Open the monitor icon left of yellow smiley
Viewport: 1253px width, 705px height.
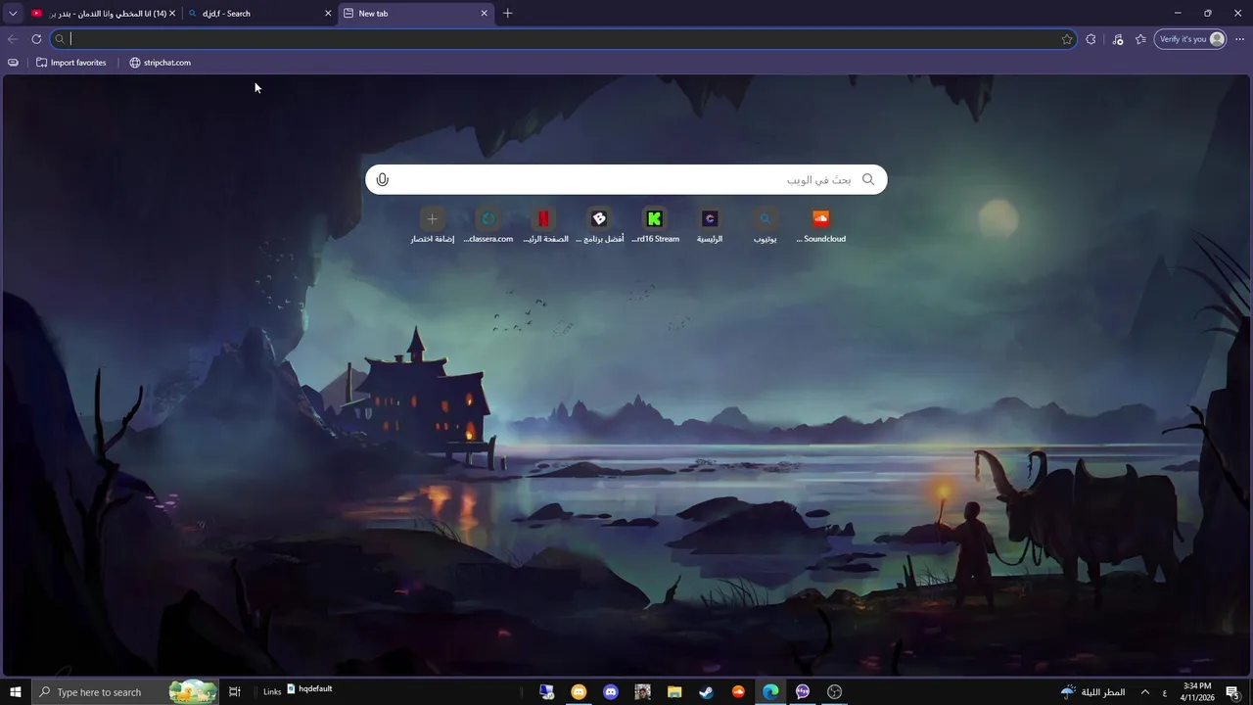546,692
